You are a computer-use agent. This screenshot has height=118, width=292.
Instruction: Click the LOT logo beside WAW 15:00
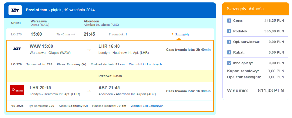coord(17,48)
